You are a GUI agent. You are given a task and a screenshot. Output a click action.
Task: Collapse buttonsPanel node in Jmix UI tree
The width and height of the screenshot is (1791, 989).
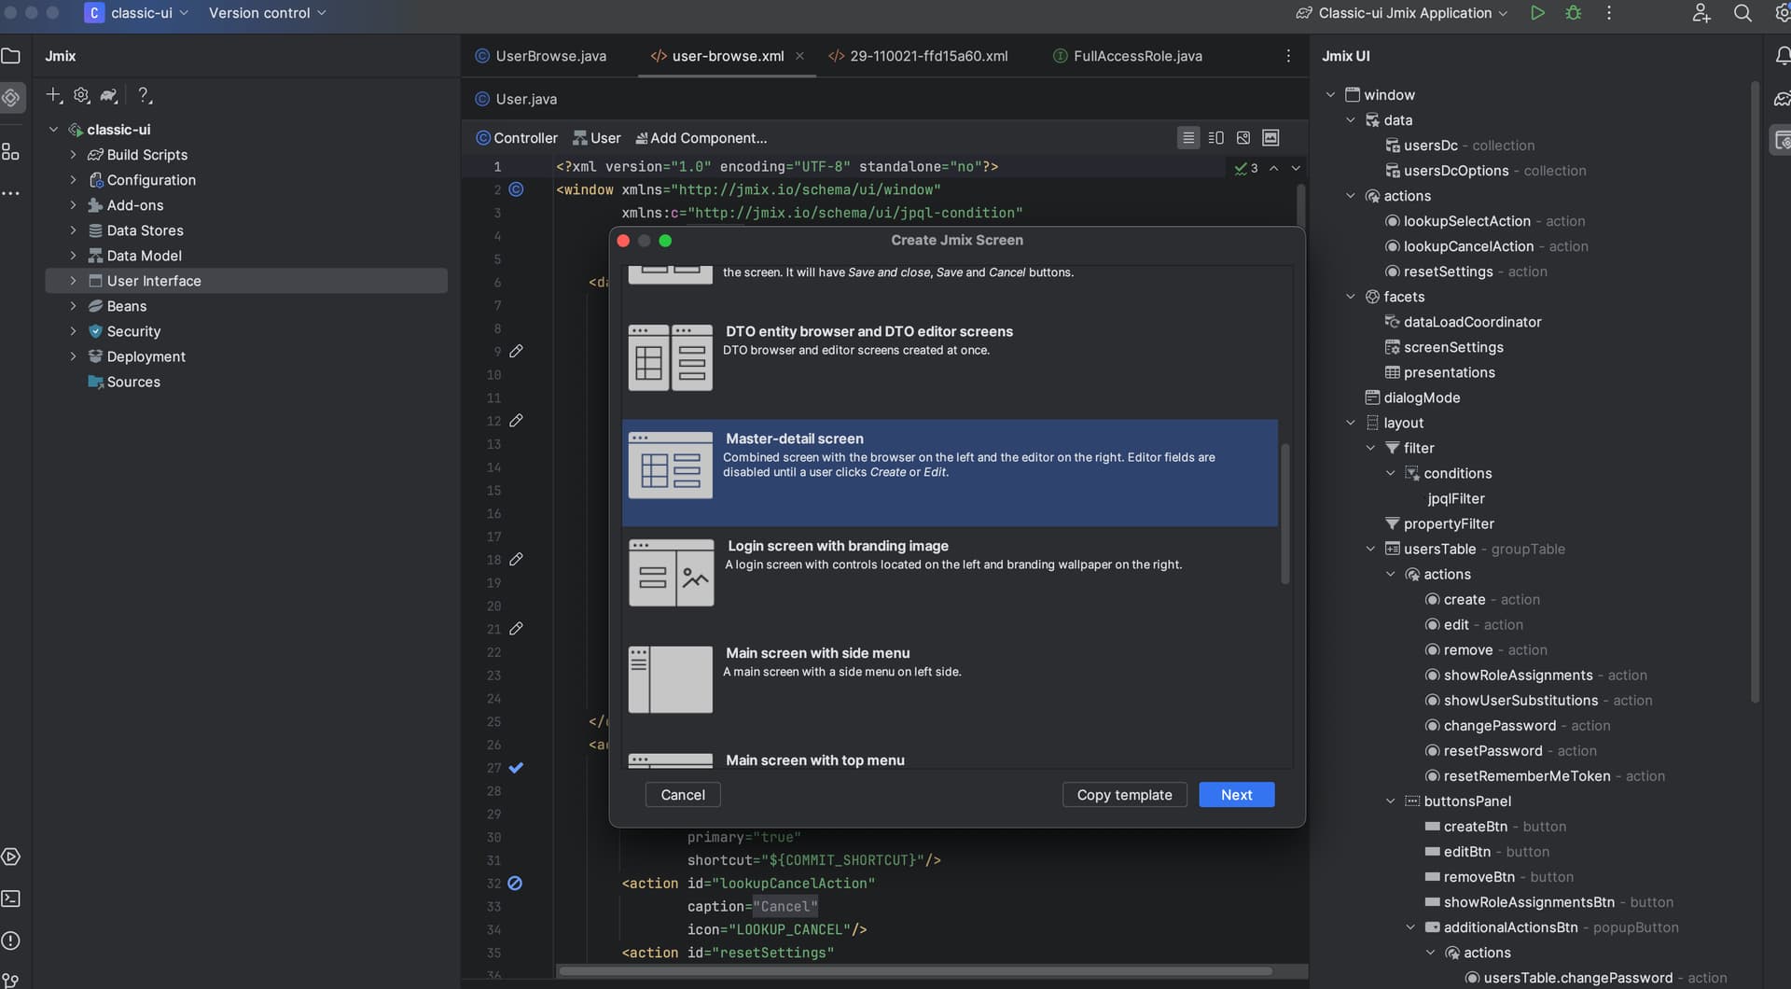[x=1390, y=801]
